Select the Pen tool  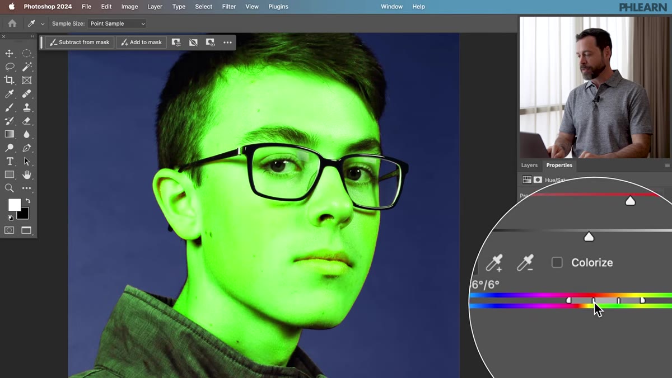pos(26,148)
